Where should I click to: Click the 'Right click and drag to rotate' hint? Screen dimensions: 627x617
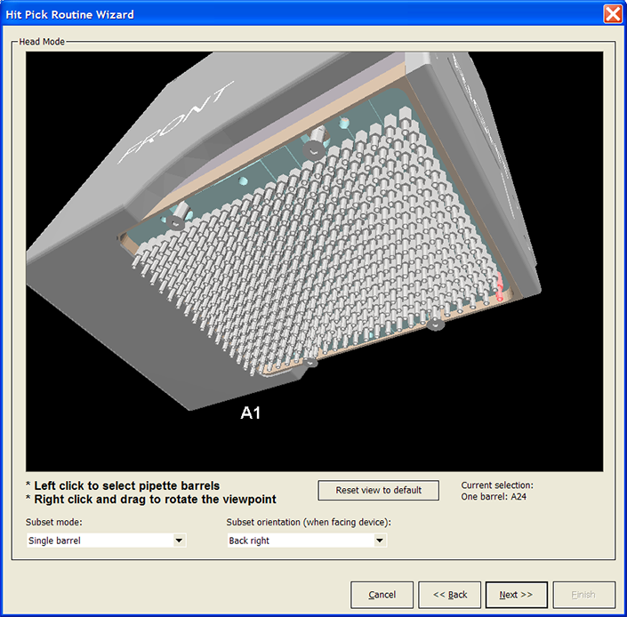pyautogui.click(x=151, y=500)
